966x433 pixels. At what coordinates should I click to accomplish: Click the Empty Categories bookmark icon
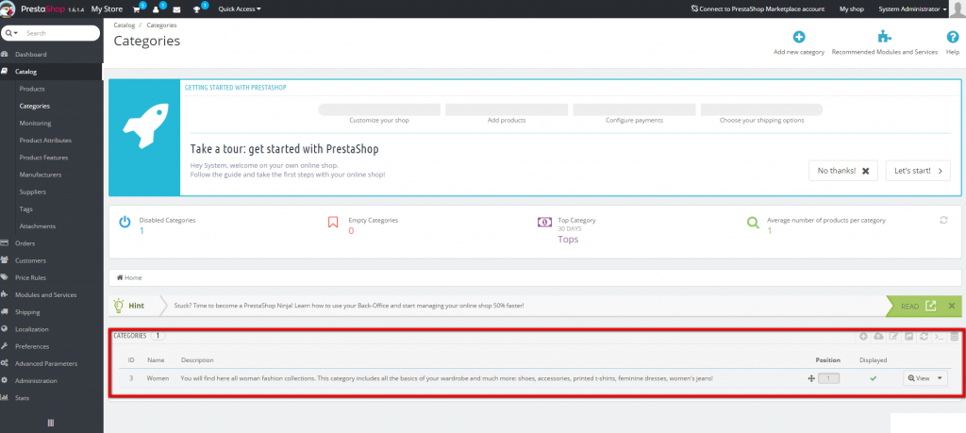[x=333, y=223]
